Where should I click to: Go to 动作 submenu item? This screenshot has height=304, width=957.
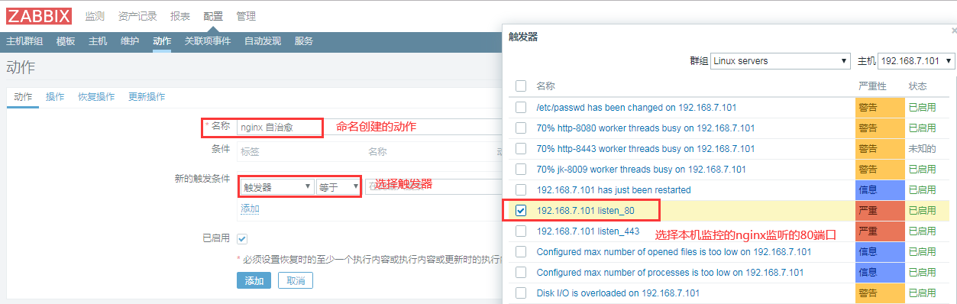click(x=162, y=41)
